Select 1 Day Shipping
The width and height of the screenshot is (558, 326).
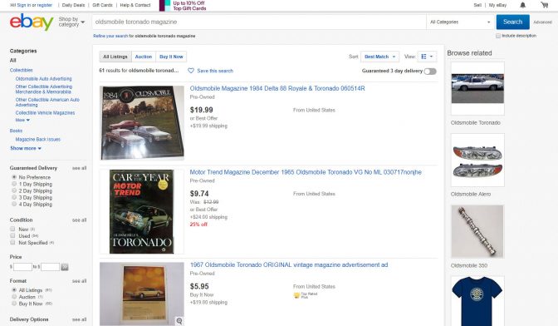pyautogui.click(x=14, y=184)
